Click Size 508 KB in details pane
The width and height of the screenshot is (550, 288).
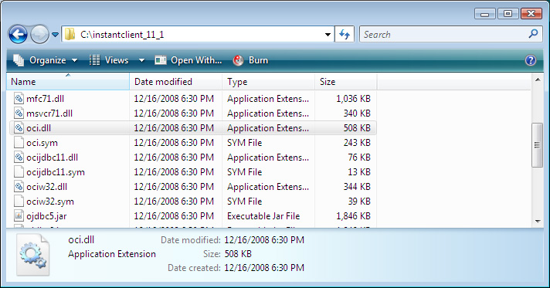coord(238,253)
